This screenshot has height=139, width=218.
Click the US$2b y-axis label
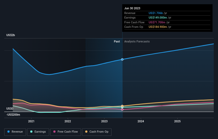click(11, 35)
